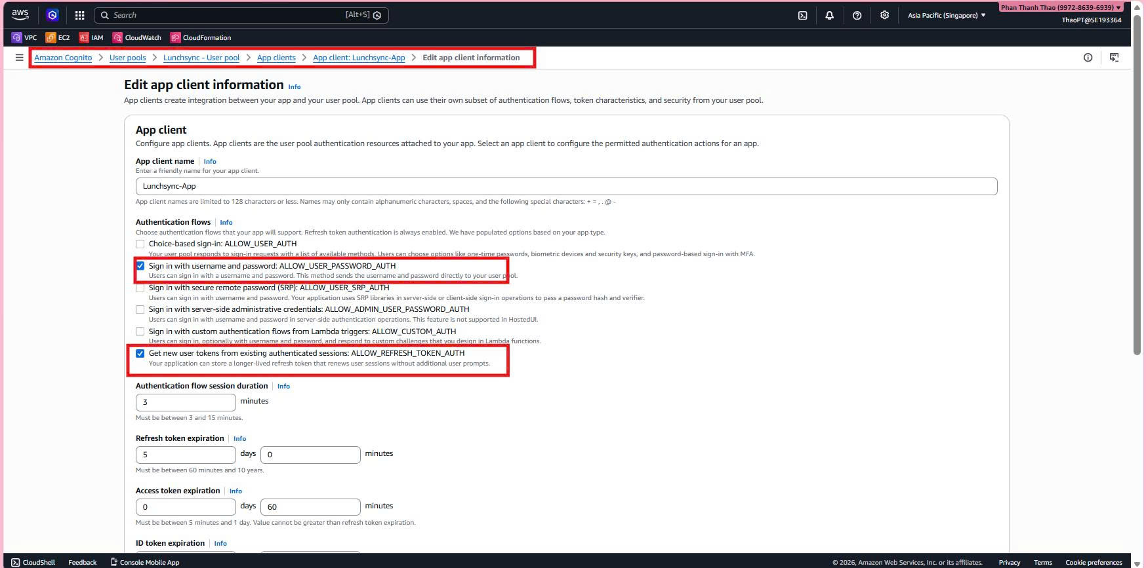The width and height of the screenshot is (1146, 568).
Task: Click the Refresh token expiration days field
Action: (x=186, y=455)
